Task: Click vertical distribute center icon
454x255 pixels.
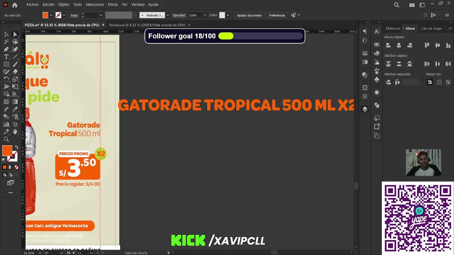Action: (x=399, y=64)
